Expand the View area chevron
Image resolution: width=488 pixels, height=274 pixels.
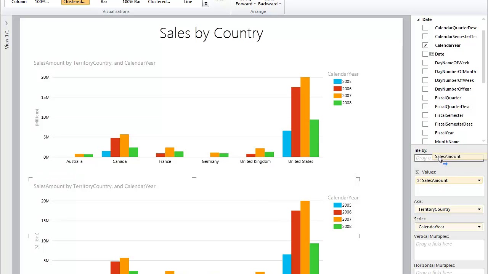pyautogui.click(x=6, y=24)
